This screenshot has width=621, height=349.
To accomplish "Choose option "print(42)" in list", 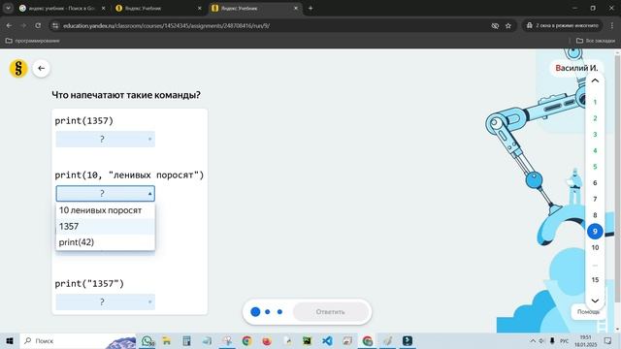I will point(106,242).
